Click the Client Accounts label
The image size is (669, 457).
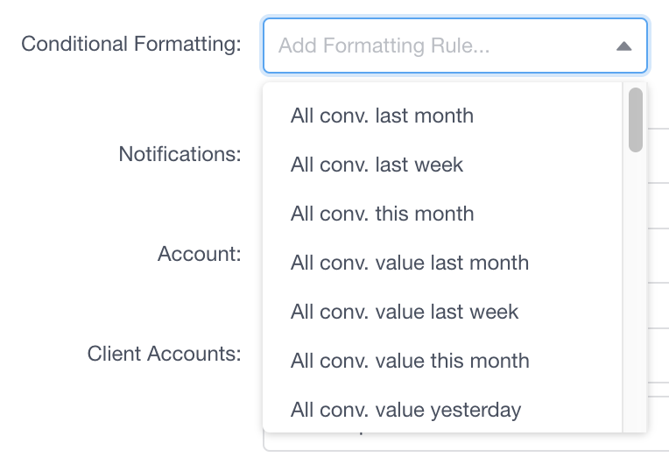164,354
